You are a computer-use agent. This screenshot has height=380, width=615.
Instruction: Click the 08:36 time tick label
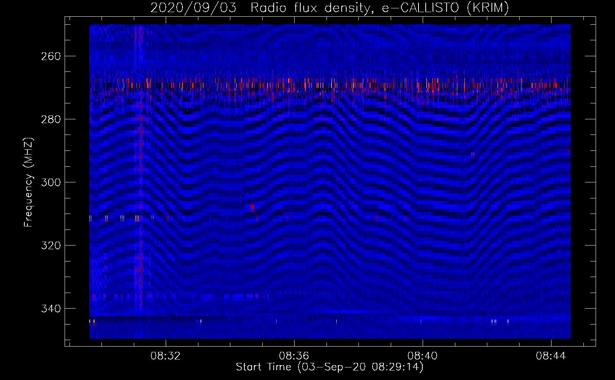pyautogui.click(x=294, y=356)
